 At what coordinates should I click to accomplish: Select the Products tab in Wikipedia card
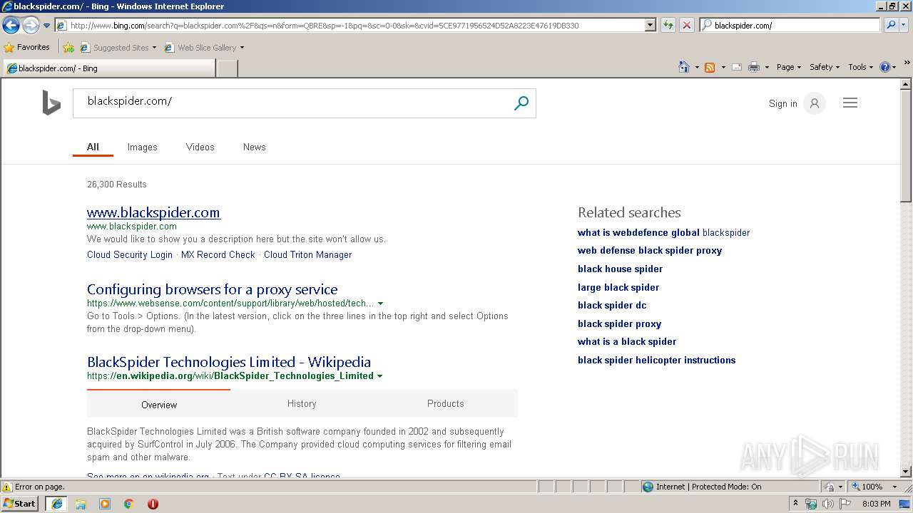(x=446, y=403)
